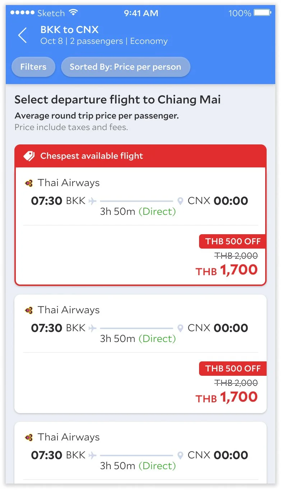Click location pin icon in third flight card

pos(180,456)
